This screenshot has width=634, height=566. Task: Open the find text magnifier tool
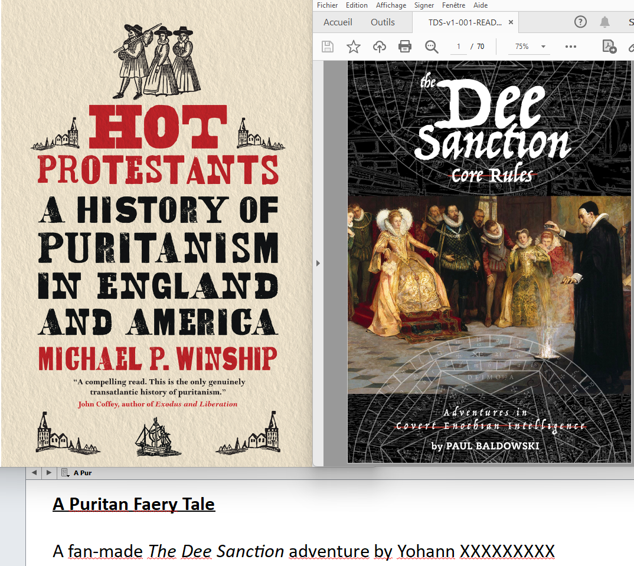(x=432, y=47)
